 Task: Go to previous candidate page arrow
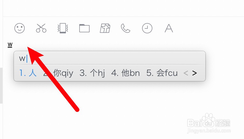click(x=186, y=73)
